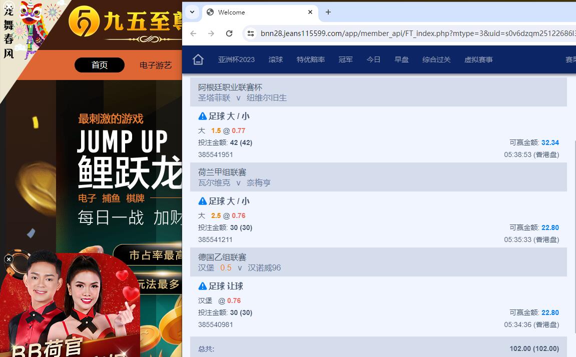Open the 今日 matches tab
This screenshot has width=576, height=357.
pos(373,59)
